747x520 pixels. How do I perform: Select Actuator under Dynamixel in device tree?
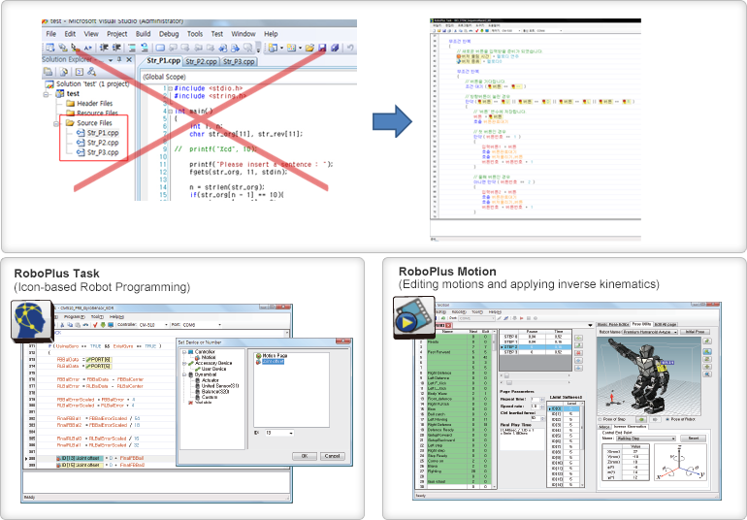[210, 380]
